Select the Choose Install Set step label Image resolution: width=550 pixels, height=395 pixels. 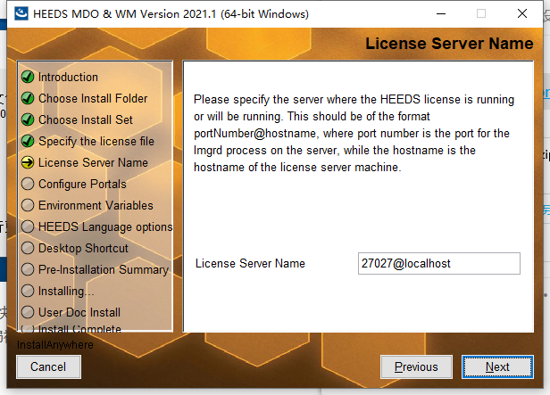click(86, 119)
